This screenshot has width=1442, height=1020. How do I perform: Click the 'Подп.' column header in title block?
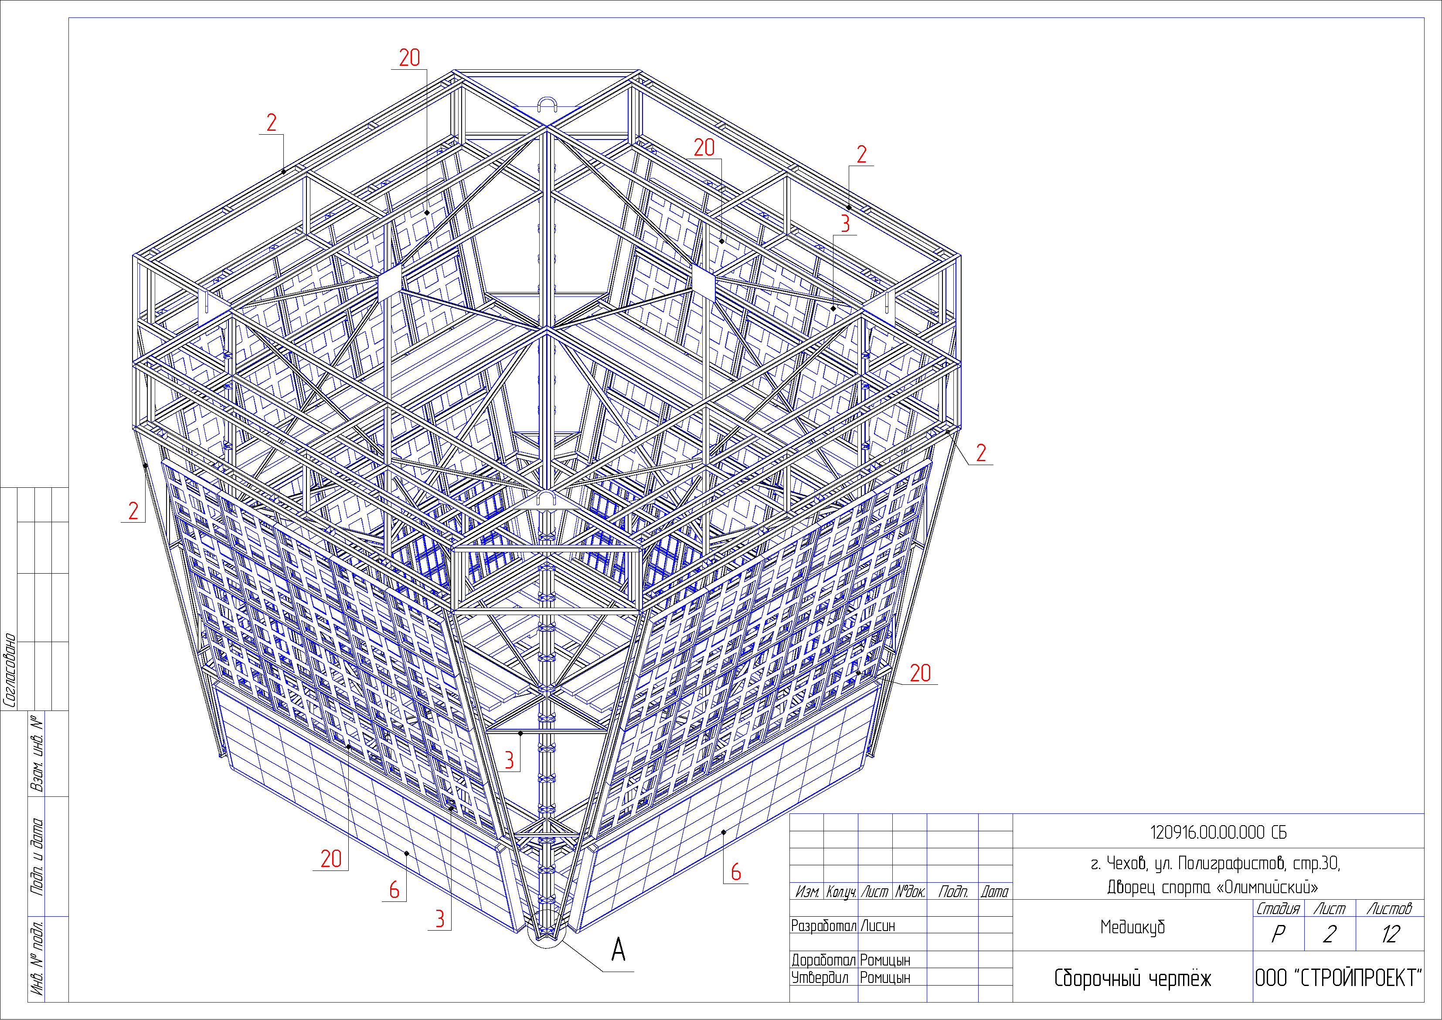tap(953, 892)
